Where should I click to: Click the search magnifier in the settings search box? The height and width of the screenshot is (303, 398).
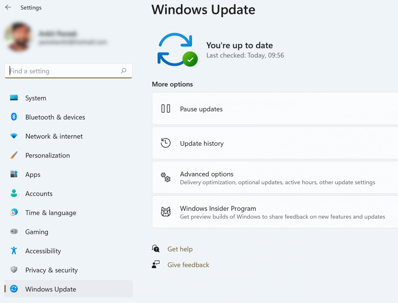124,71
